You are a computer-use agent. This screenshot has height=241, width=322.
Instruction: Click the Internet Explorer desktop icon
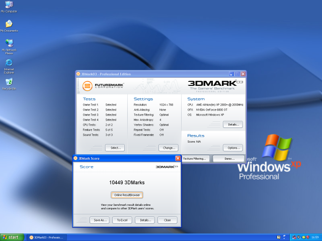[x=9, y=66]
